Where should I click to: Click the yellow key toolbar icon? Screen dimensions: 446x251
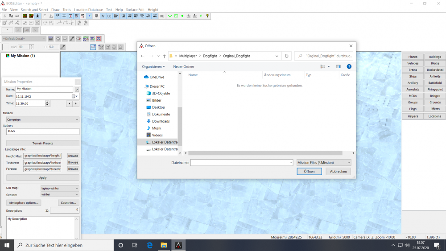pyautogui.click(x=207, y=16)
